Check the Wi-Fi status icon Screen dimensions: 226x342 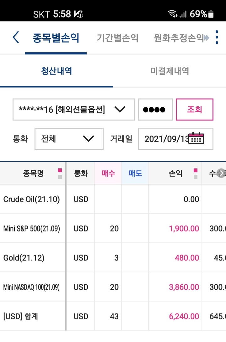coord(173,14)
